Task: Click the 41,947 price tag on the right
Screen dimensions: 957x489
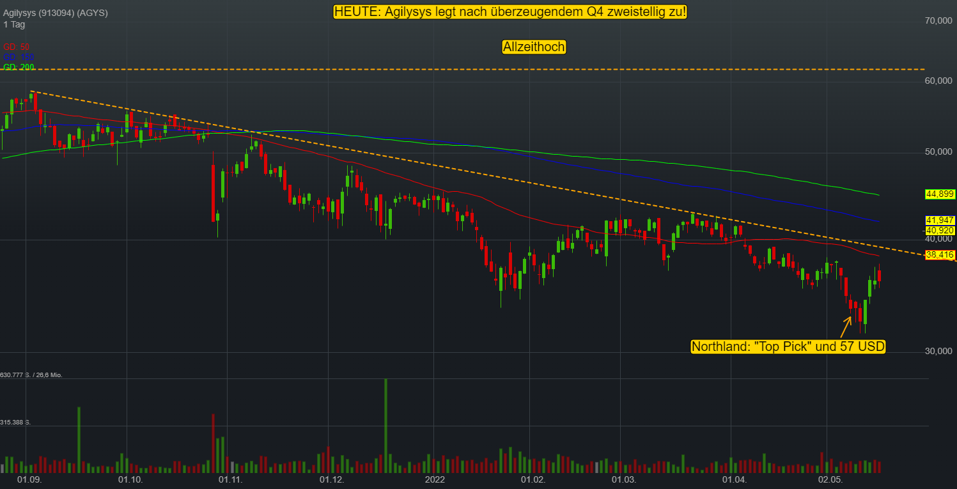Action: tap(940, 220)
